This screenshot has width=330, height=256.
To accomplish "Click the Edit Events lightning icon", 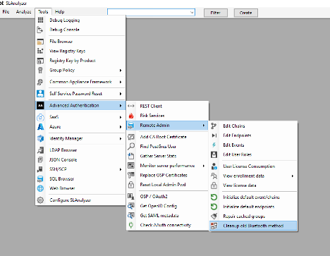I will pos(214,145).
